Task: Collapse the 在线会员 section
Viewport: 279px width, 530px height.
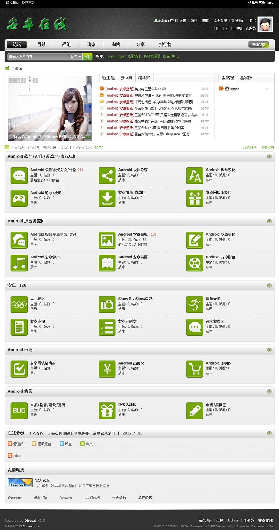Action: point(269,433)
